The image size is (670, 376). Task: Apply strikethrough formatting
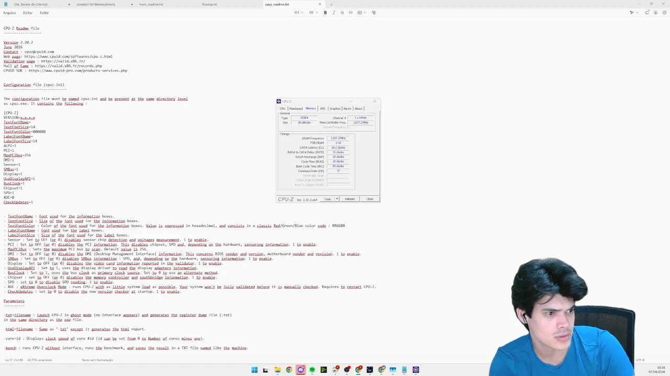point(342,13)
